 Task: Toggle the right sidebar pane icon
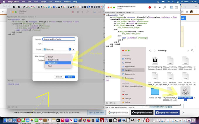click(x=176, y=8)
